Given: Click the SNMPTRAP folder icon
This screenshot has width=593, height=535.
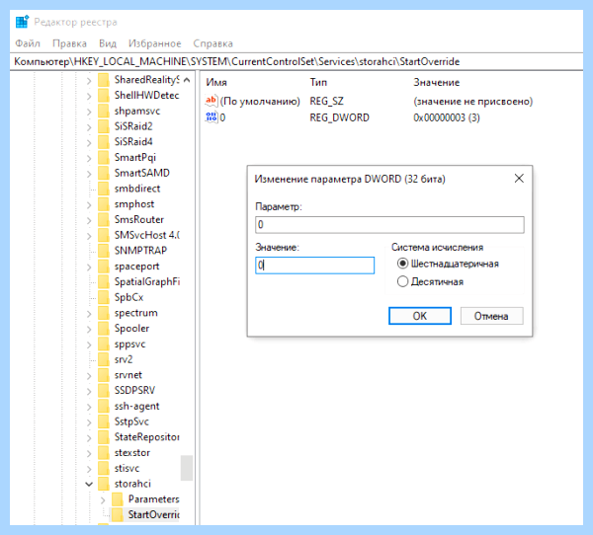Looking at the screenshot, I should point(103,251).
